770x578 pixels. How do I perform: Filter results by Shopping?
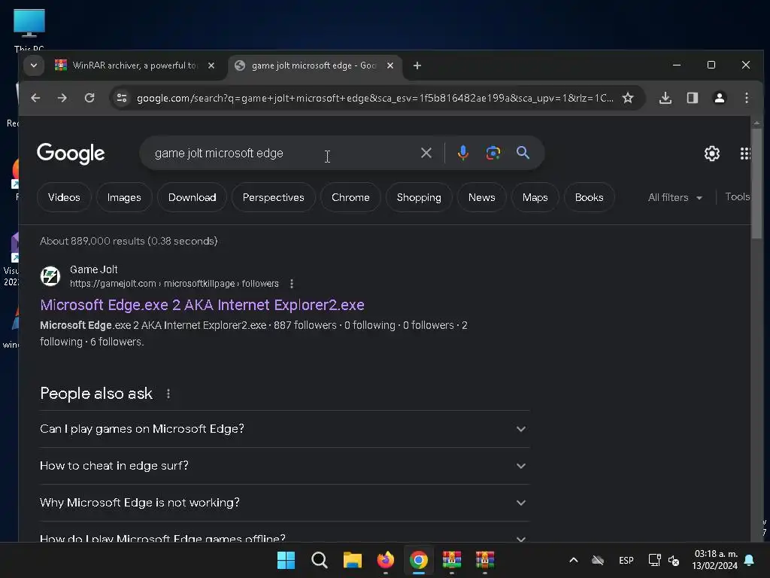(x=418, y=197)
